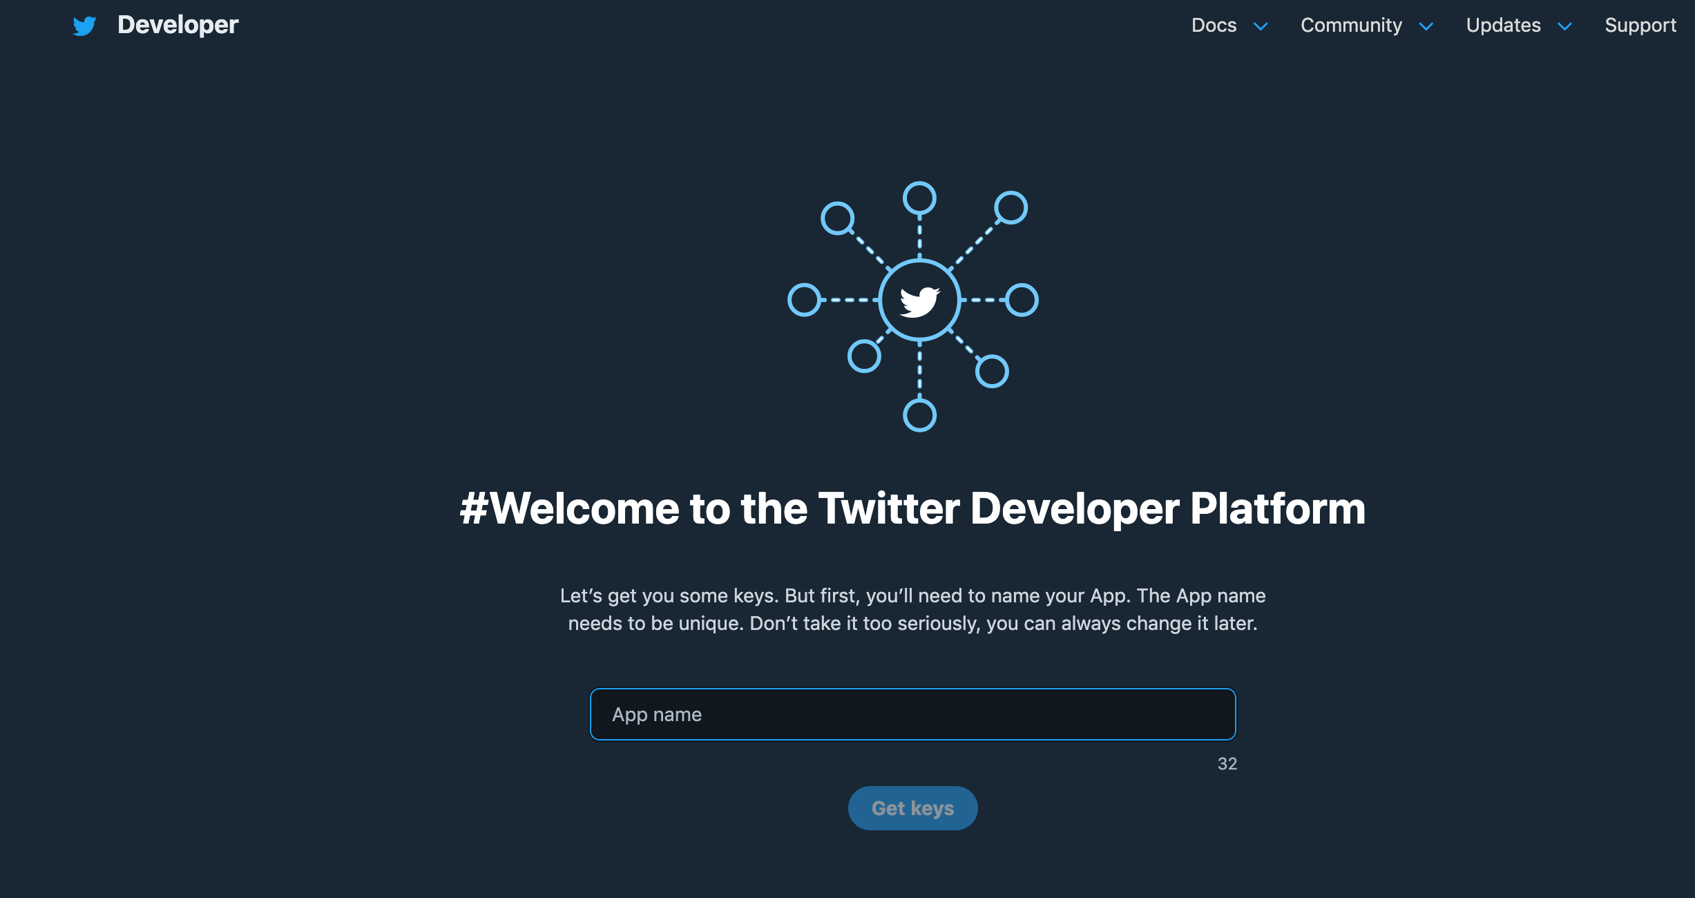Screen dimensions: 1695x898
Task: Click the character counter showing 32
Action: point(1227,763)
